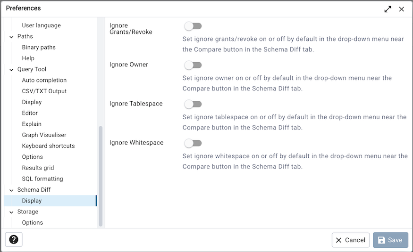
Task: Open the SQL formatting preferences
Action: (42, 179)
